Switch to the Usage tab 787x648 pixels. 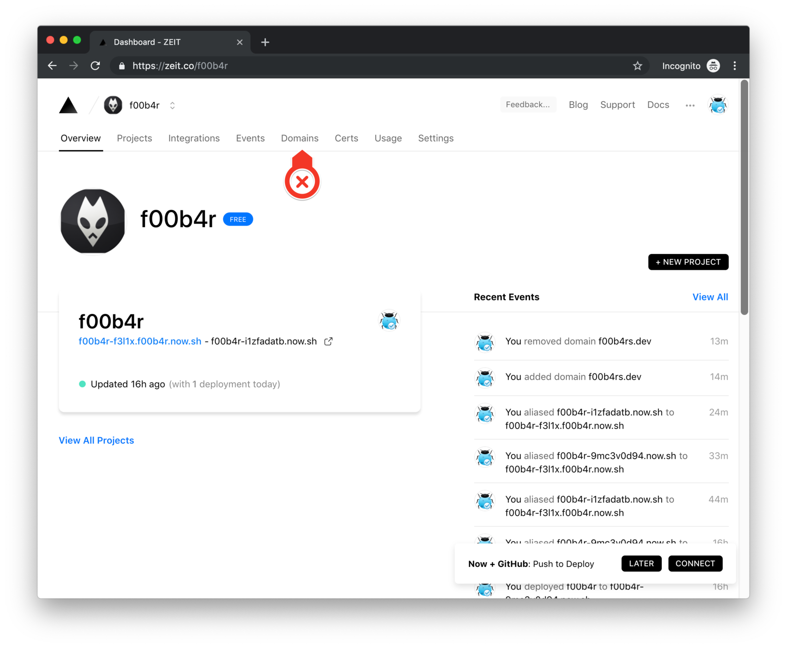coord(388,138)
